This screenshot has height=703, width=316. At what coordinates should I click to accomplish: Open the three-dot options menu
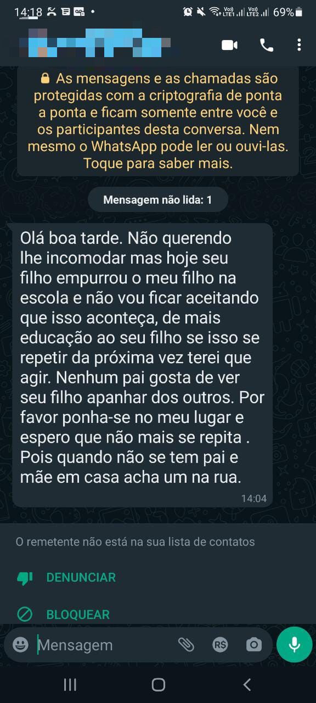299,45
